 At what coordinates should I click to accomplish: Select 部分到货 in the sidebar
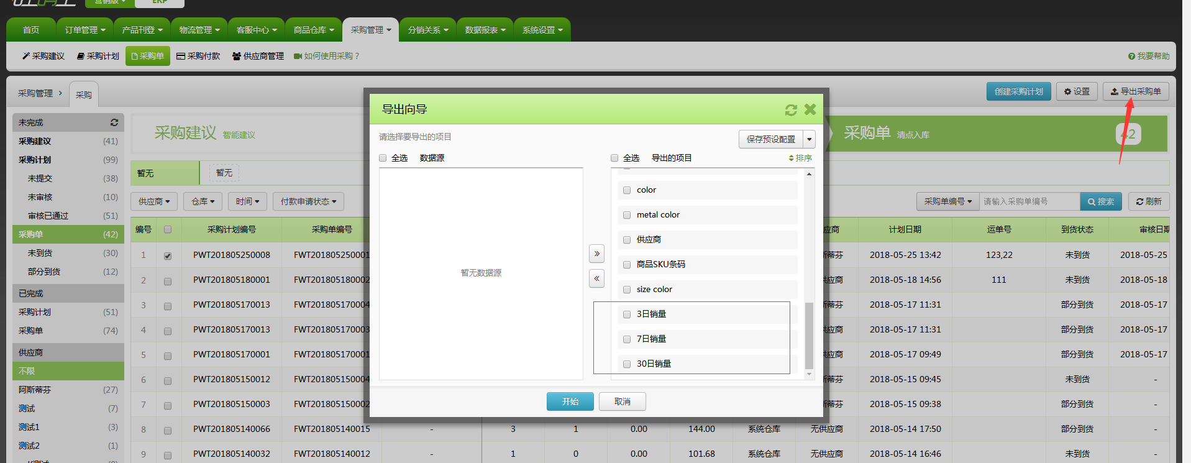click(x=68, y=272)
